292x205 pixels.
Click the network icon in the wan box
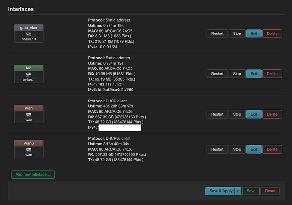point(29,115)
